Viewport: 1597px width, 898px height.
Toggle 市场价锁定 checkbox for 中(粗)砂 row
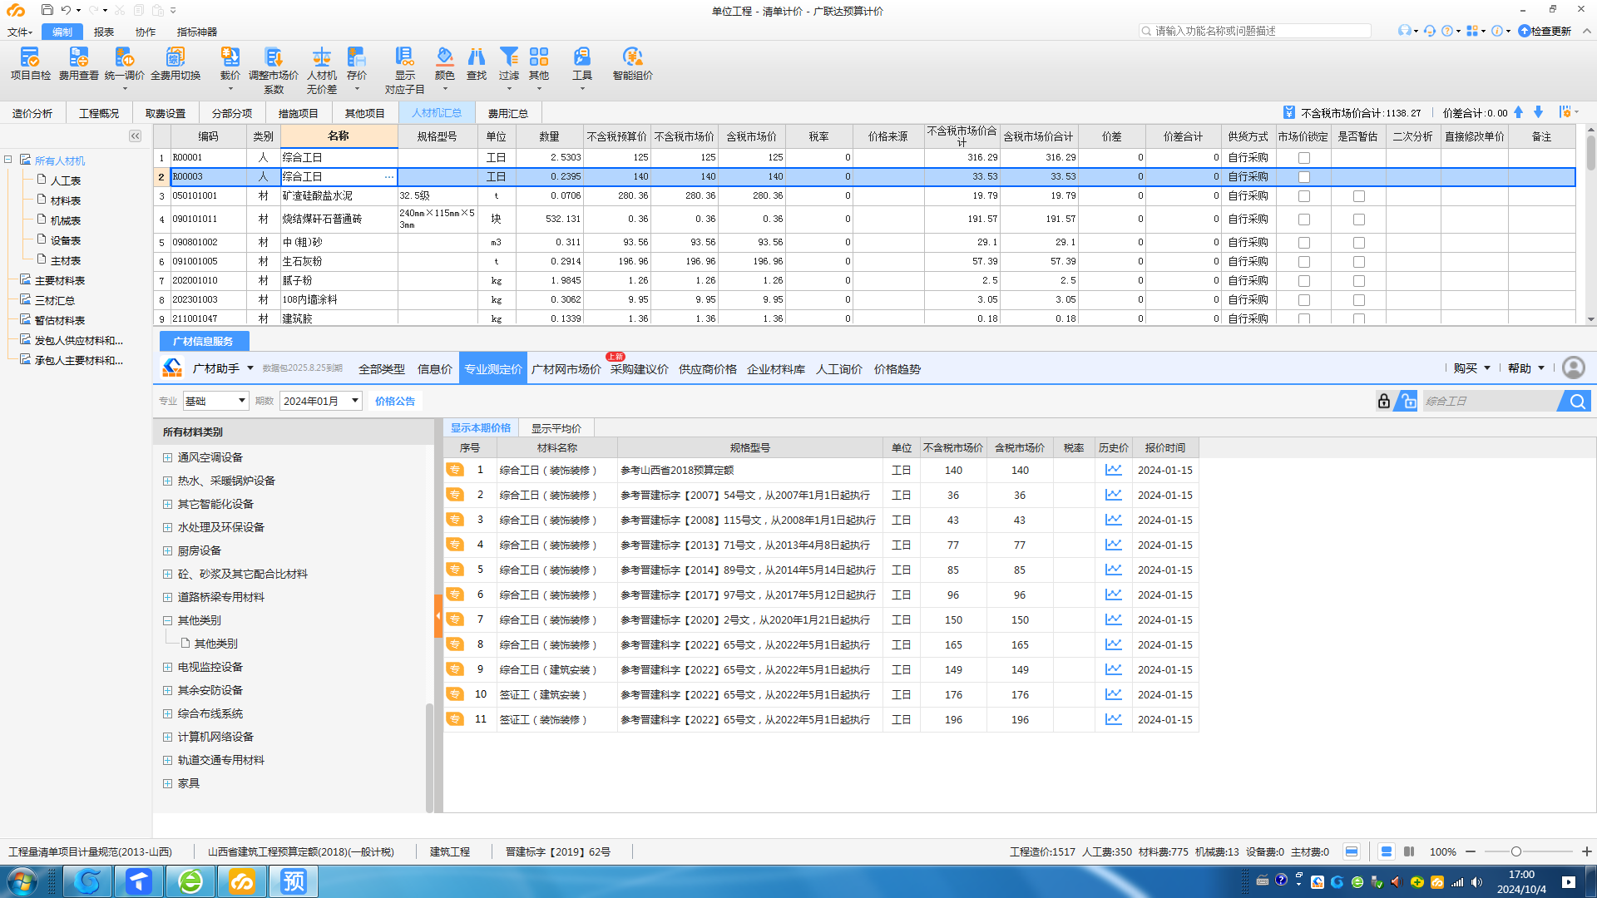pos(1304,243)
